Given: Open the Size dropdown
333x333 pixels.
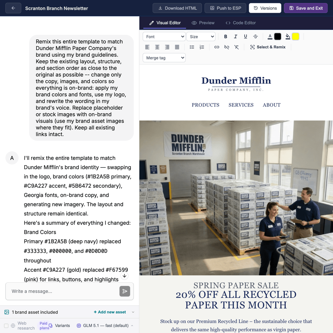Looking at the screenshot, I should [201, 36].
